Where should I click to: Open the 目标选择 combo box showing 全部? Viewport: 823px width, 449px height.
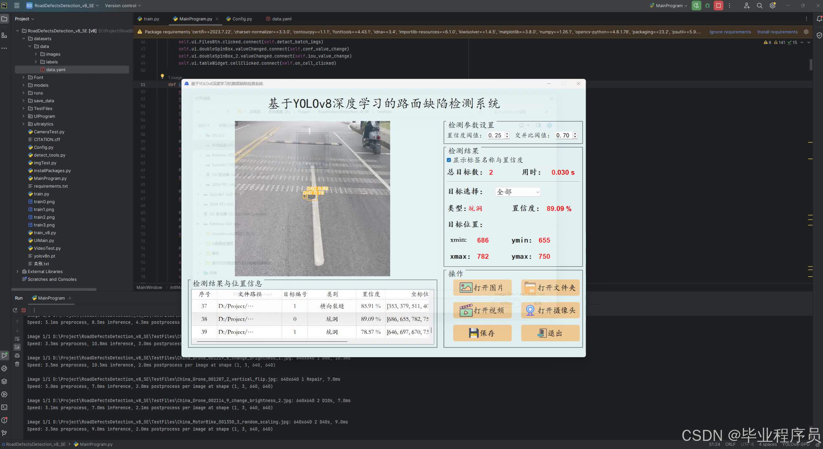coord(518,192)
